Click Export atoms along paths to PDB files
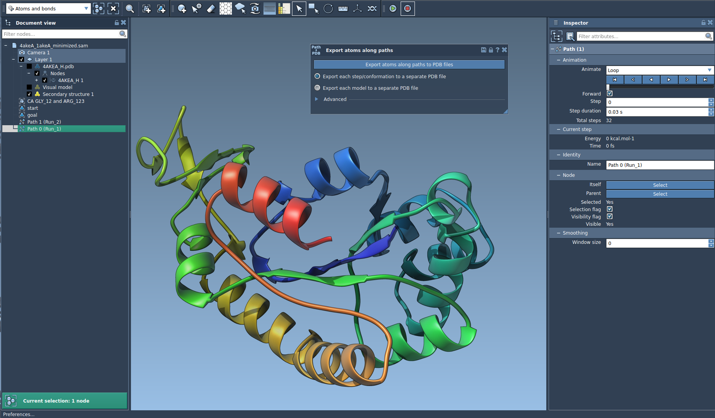Image resolution: width=715 pixels, height=418 pixels. (x=409, y=65)
